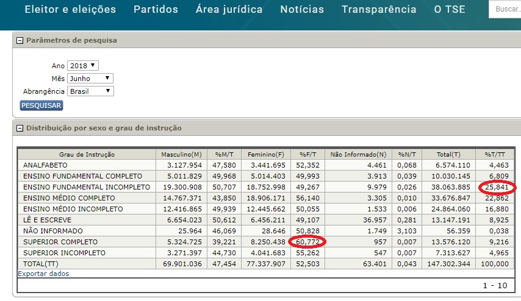
Task: Open the Transparência menu
Action: click(x=379, y=10)
